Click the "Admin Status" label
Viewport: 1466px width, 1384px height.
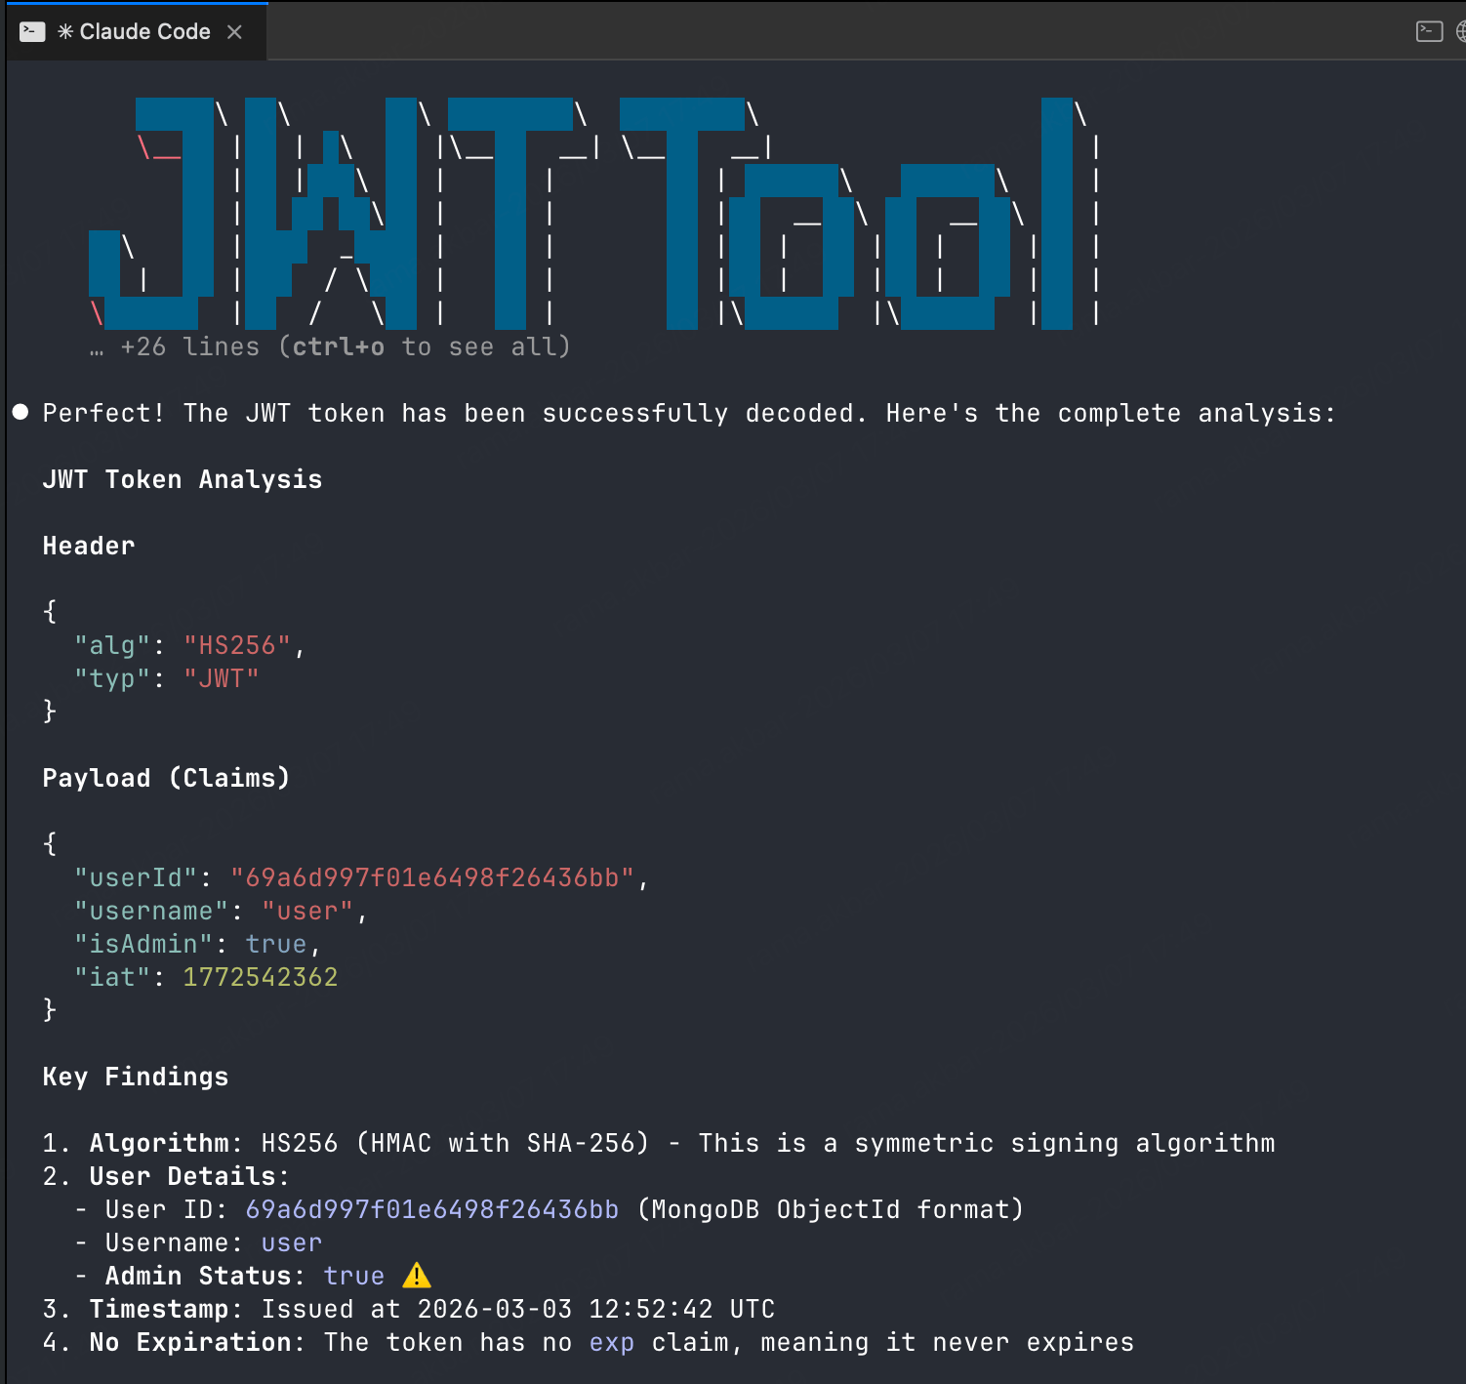198,1276
